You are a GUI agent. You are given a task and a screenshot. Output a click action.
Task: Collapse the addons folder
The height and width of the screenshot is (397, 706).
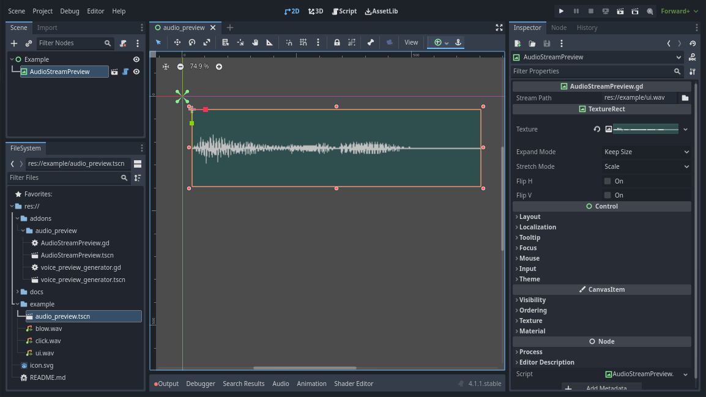click(18, 218)
